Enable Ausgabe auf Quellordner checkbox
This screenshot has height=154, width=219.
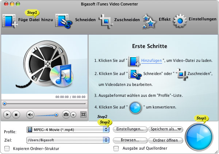click(116, 149)
